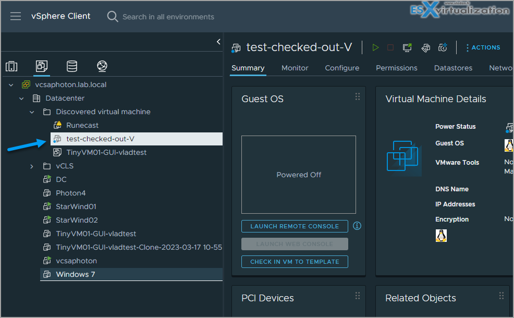
Task: Open the hamburger main menu
Action: tap(16, 16)
